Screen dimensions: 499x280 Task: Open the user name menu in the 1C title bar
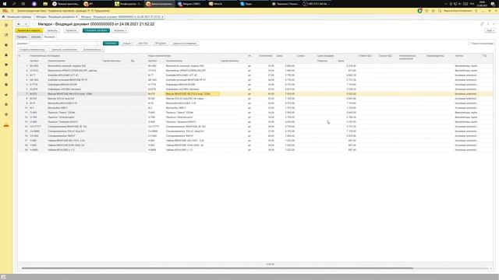(x=458, y=11)
